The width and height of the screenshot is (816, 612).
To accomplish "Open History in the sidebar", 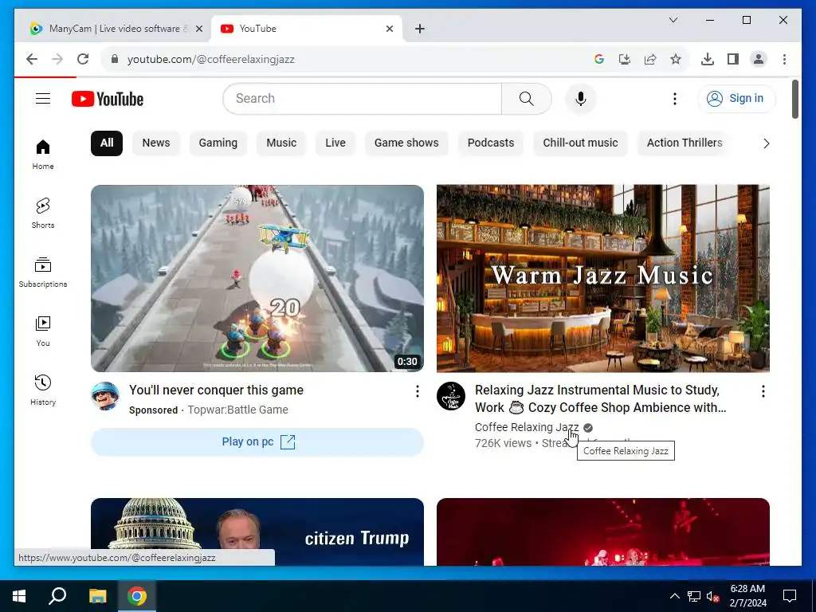I will [43, 390].
